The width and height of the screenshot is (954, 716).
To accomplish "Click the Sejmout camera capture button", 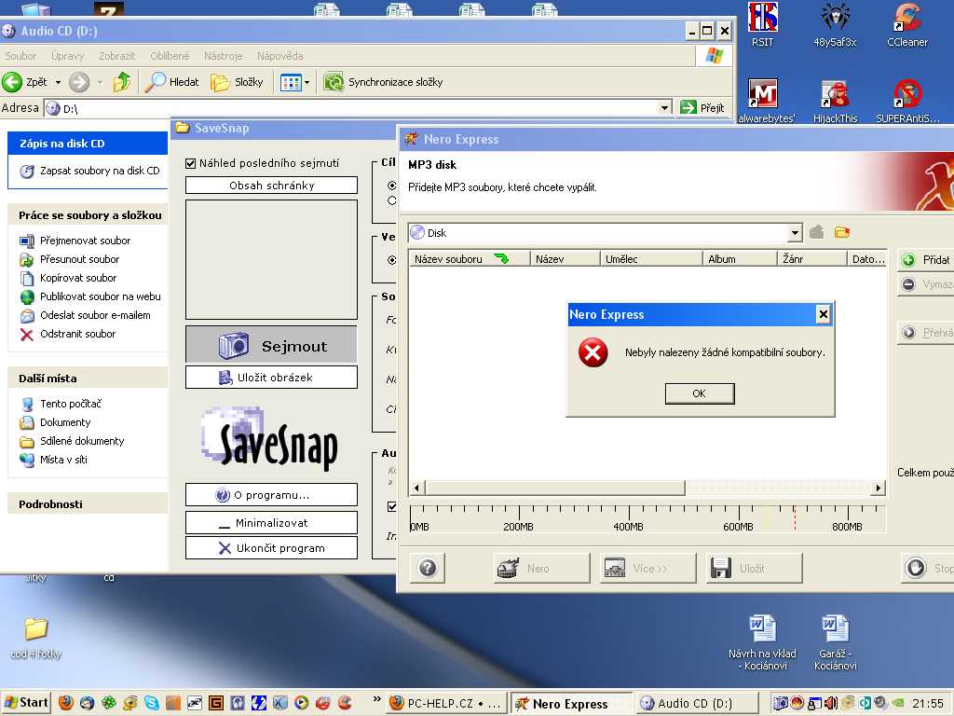I will [x=271, y=345].
